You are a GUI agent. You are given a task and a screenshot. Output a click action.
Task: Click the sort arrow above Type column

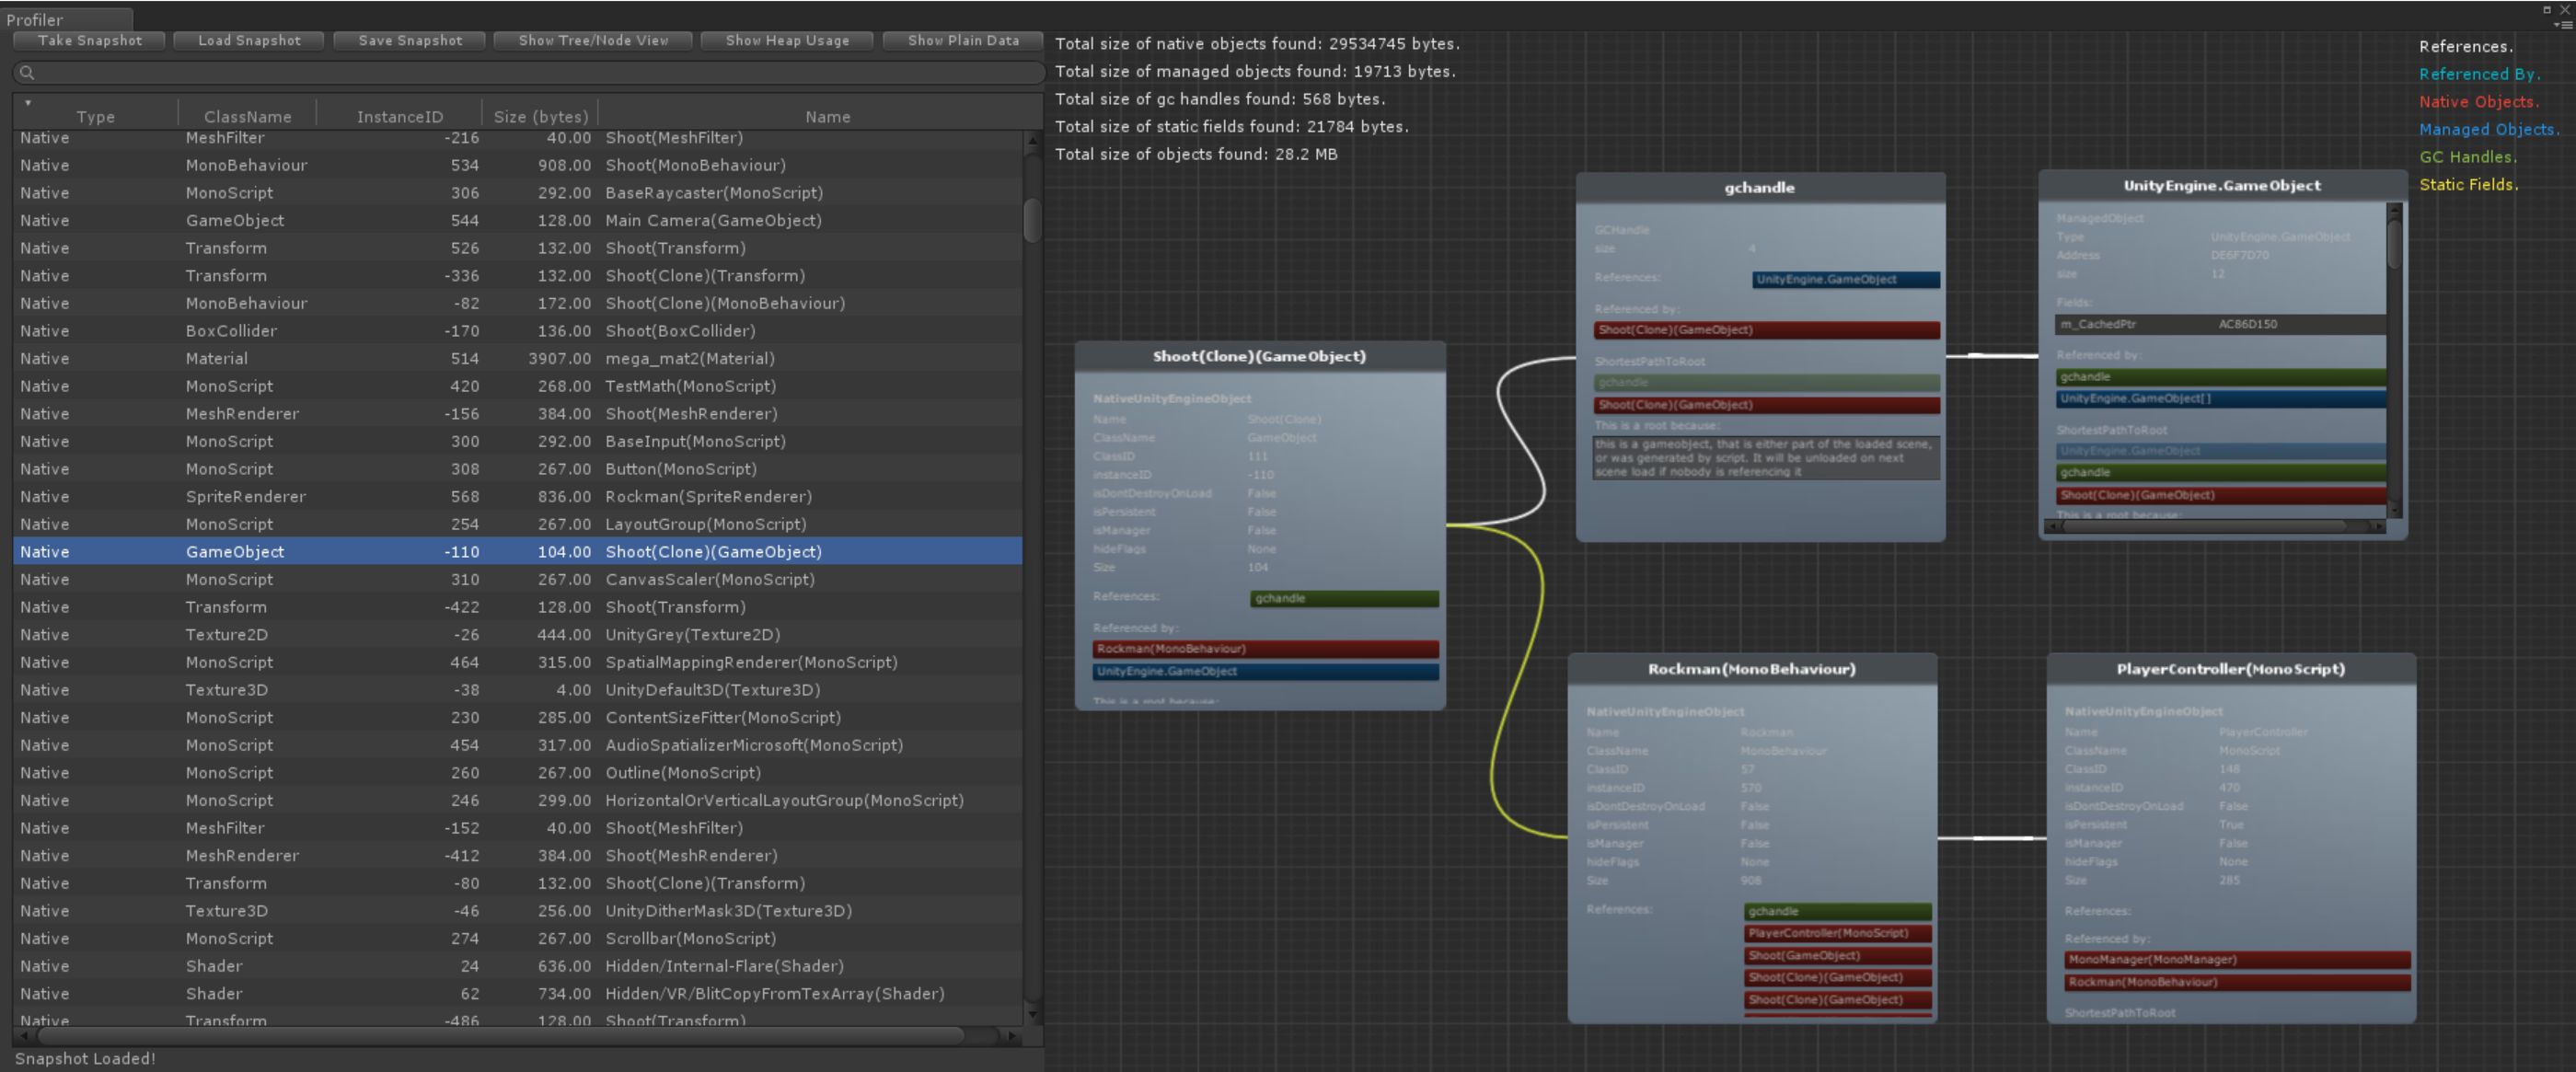(x=28, y=103)
